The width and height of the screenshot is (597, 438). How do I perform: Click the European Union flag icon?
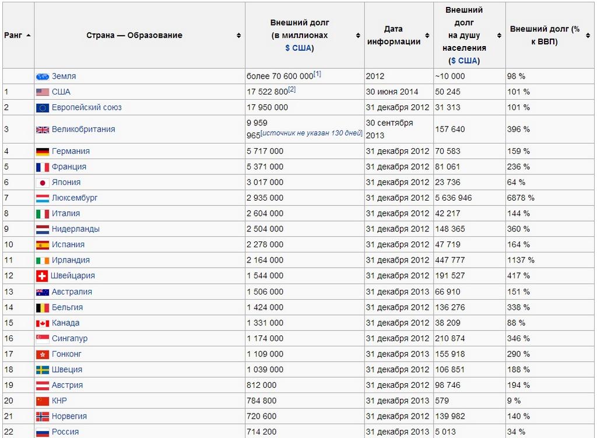pyautogui.click(x=42, y=108)
